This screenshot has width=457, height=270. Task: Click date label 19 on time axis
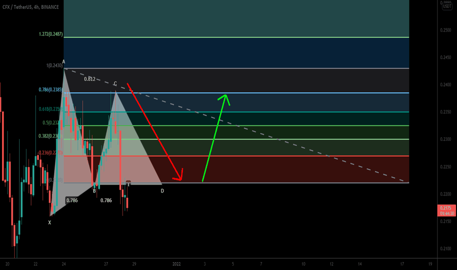click(x=431, y=264)
